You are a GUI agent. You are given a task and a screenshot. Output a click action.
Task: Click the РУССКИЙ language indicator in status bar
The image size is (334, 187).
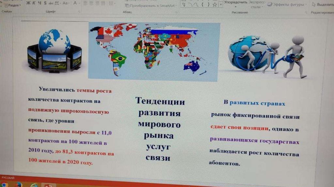(x=8, y=178)
